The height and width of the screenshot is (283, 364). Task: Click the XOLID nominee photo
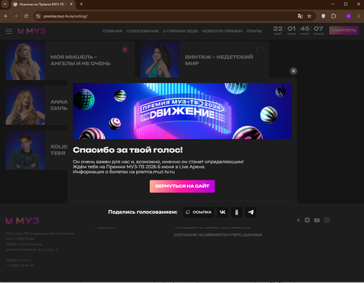[25, 150]
